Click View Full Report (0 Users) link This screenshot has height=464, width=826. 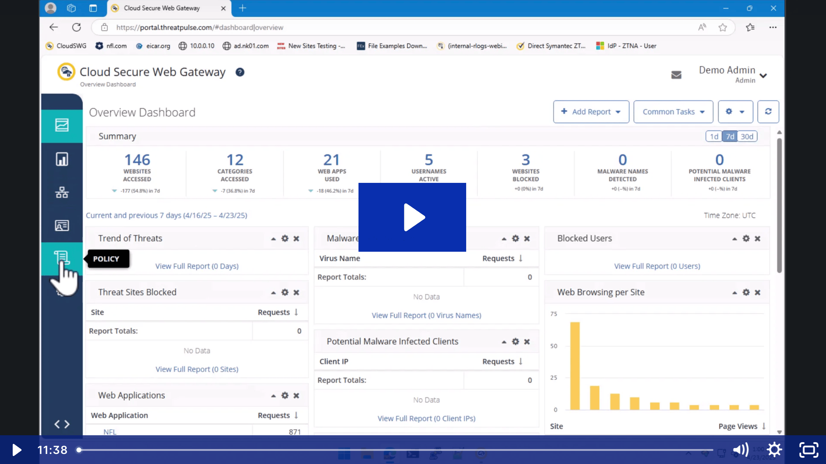[657, 266]
